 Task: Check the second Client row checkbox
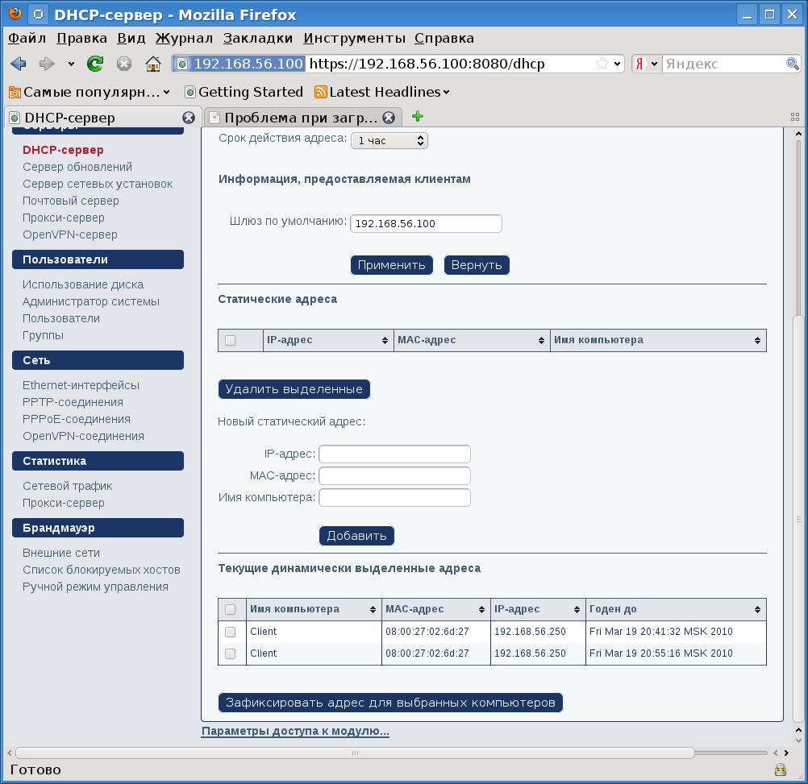pos(231,653)
